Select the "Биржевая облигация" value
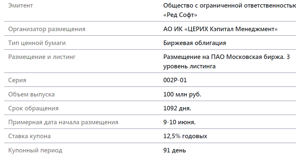 pos(194,43)
